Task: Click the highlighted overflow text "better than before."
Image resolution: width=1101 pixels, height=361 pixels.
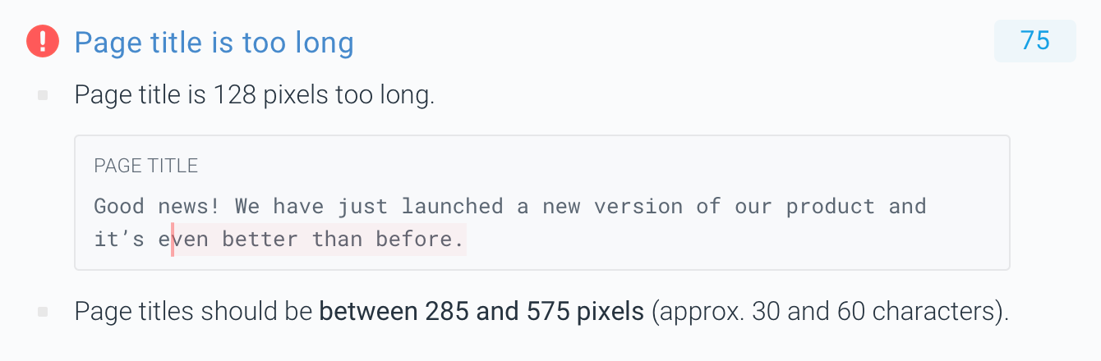Action: [x=343, y=240]
